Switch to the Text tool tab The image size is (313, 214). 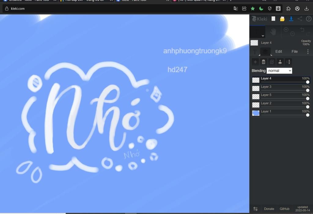click(x=255, y=52)
